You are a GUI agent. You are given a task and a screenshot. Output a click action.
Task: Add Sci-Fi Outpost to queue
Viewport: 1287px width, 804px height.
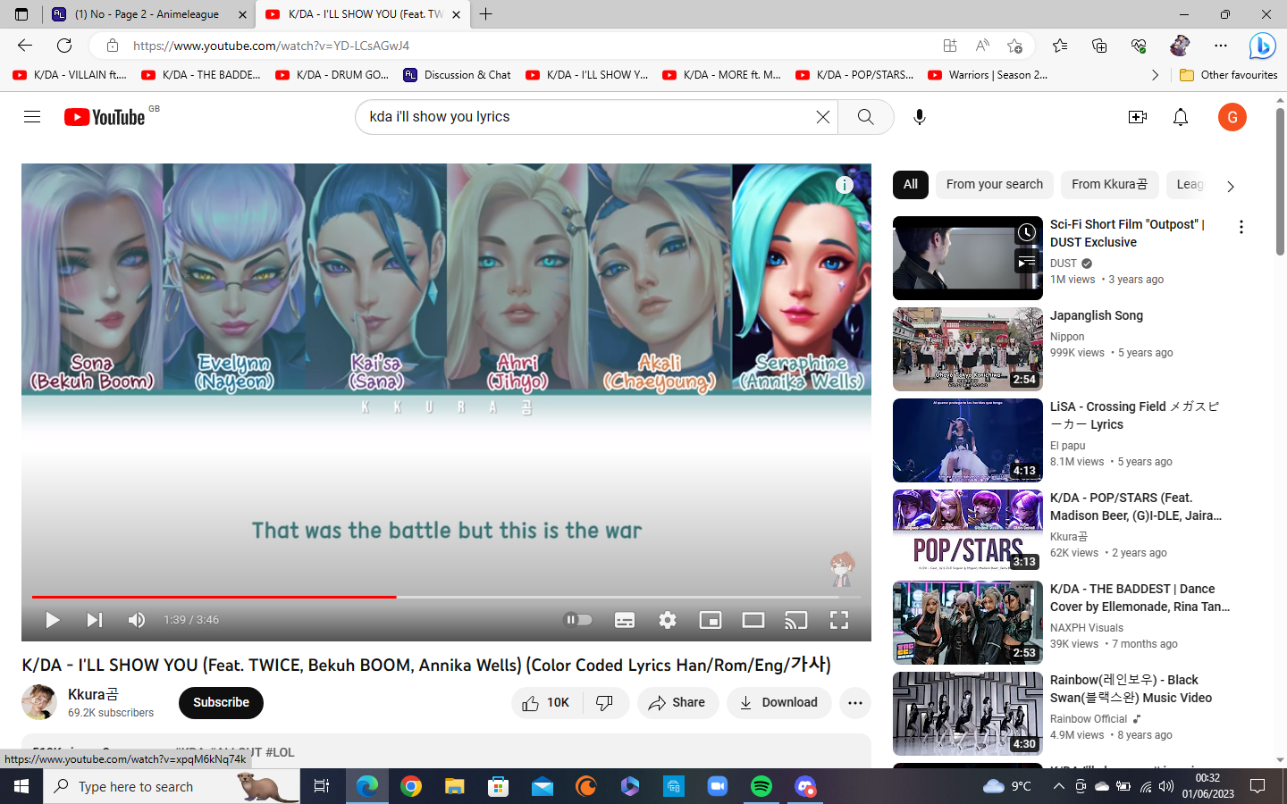1027,262
